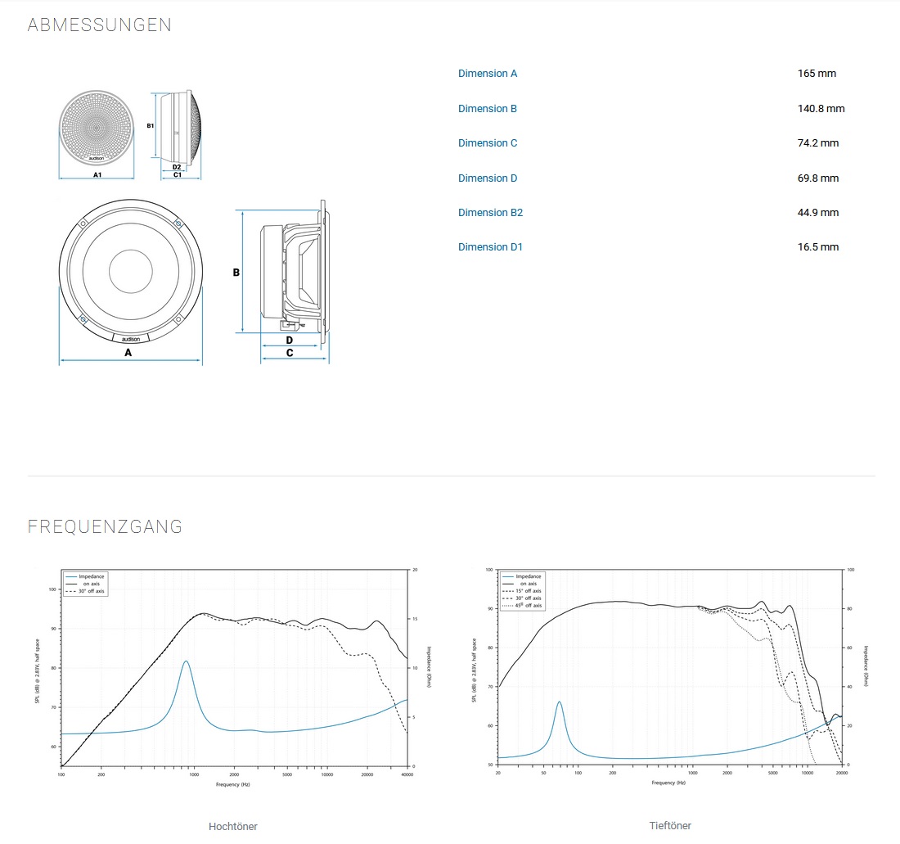The image size is (900, 844).
Task: Click the Dimension C label
Action: 488,143
